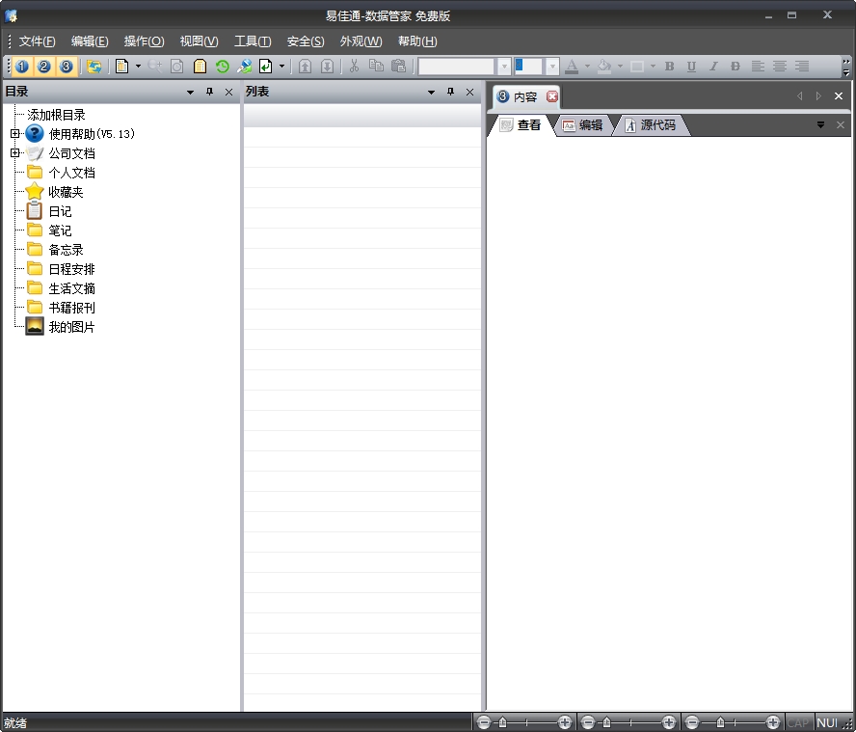856x732 pixels.
Task: Expand the 使用帮助(V5.13) tree node
Action: pos(15,133)
